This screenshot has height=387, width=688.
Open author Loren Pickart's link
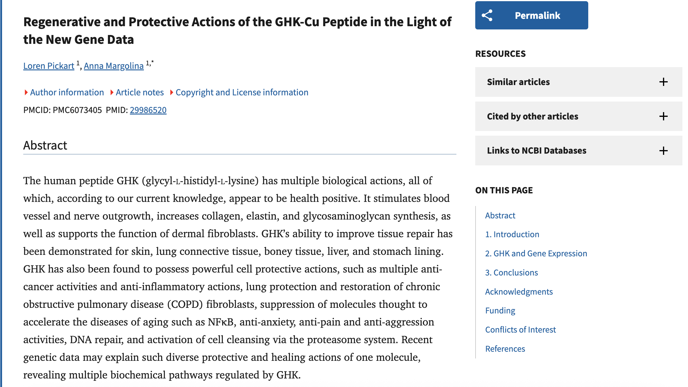tap(49, 66)
